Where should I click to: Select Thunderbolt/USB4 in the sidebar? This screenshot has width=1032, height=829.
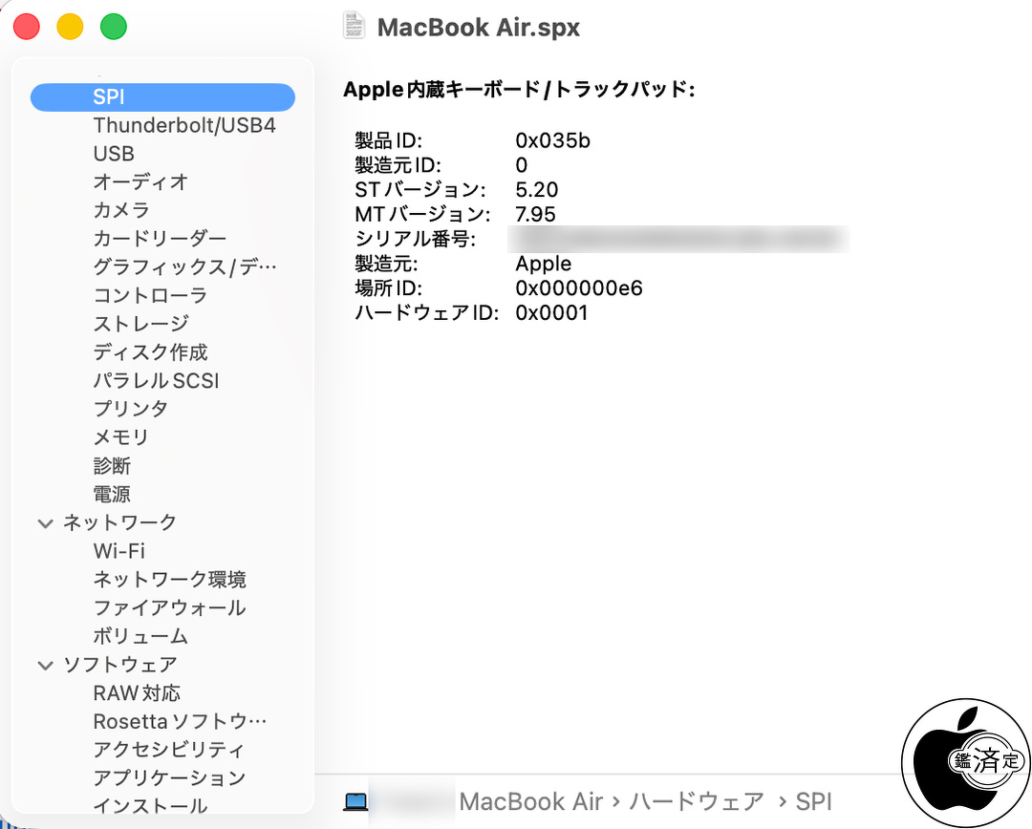click(184, 125)
